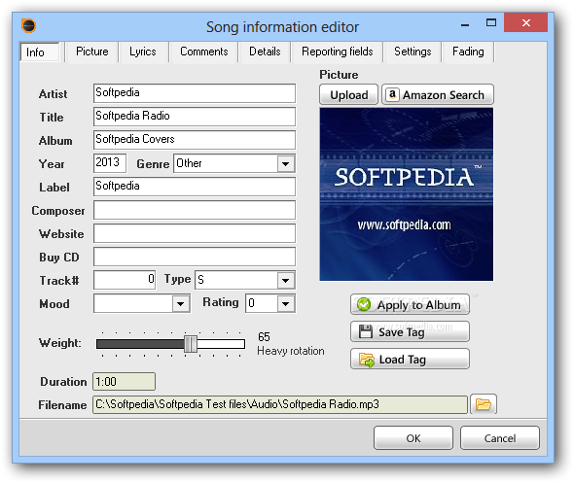574x483 pixels.
Task: Select the Comments tab
Action: click(204, 52)
